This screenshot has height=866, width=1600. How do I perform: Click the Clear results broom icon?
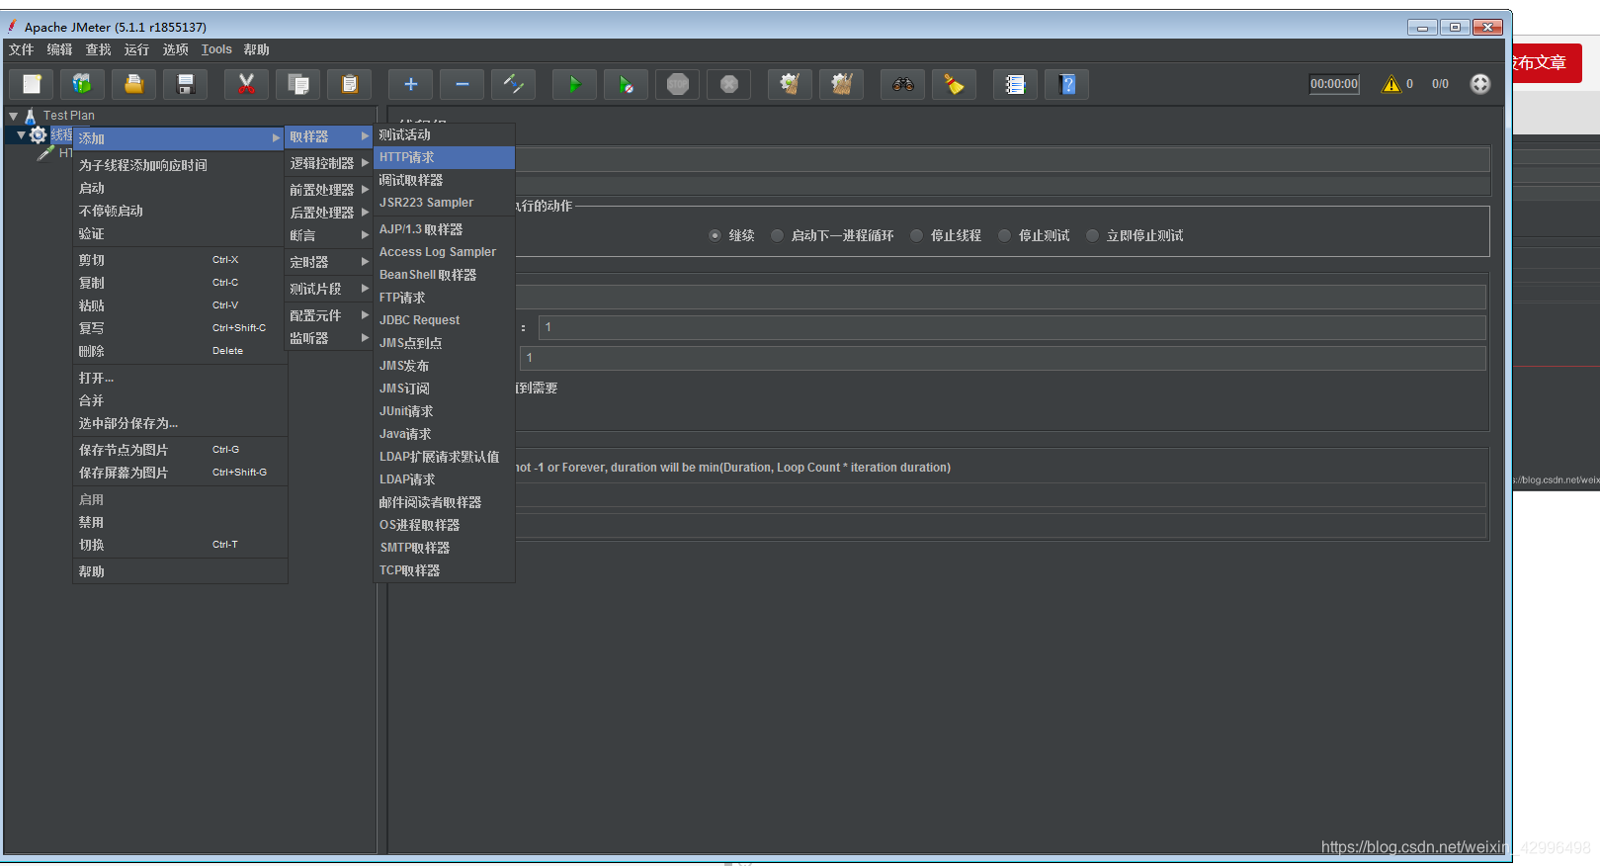[791, 84]
